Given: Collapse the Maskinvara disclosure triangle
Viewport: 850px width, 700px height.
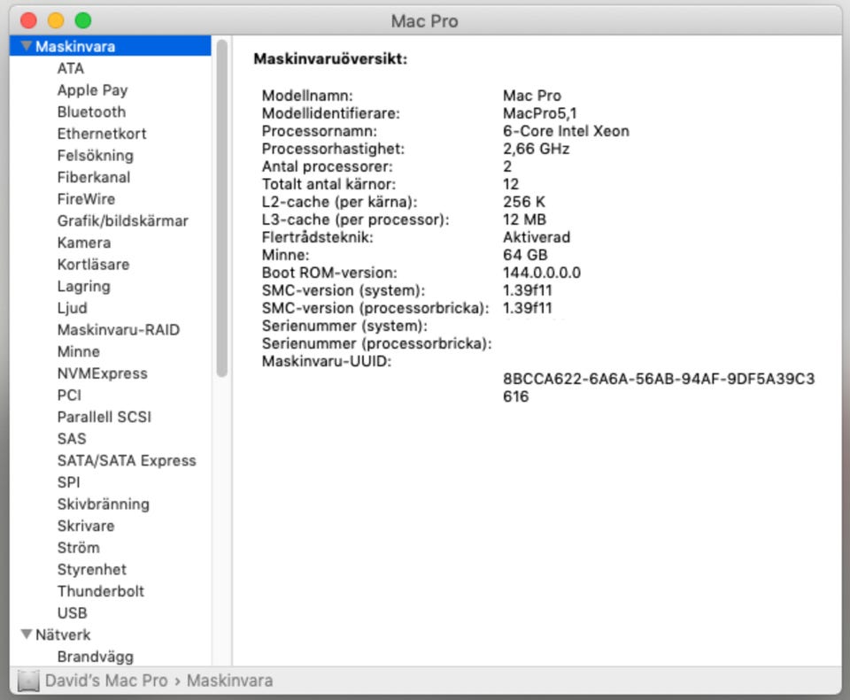Looking at the screenshot, I should click(x=27, y=46).
